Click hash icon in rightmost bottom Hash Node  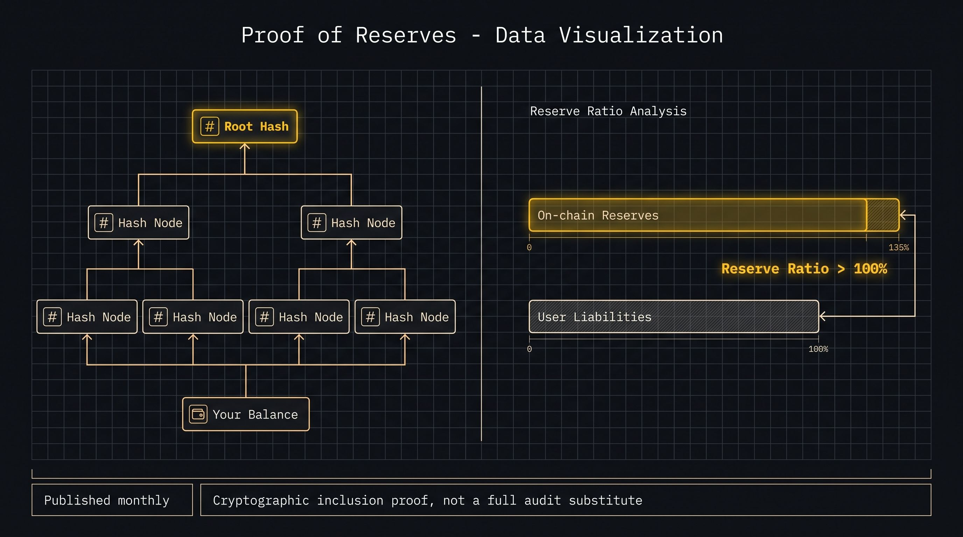coord(370,317)
